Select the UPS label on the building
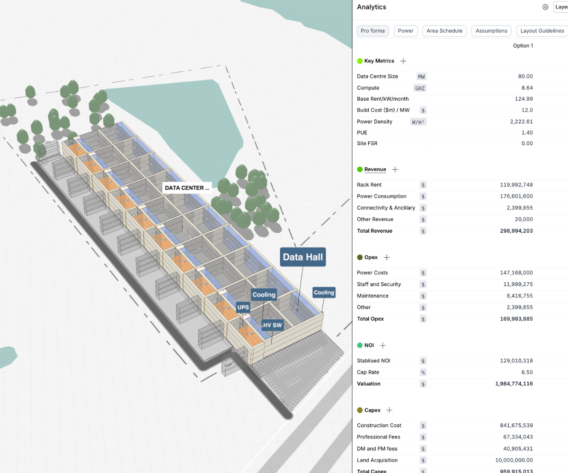Viewport: 568px width, 473px height. point(243,307)
